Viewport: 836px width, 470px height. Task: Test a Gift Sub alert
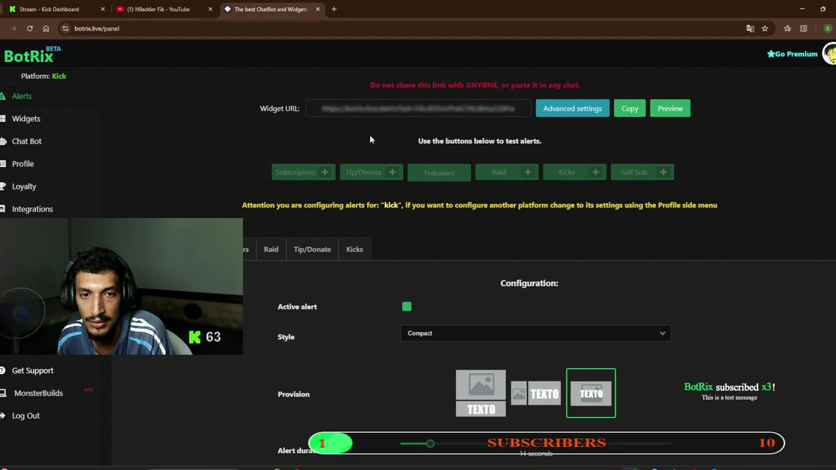point(634,172)
